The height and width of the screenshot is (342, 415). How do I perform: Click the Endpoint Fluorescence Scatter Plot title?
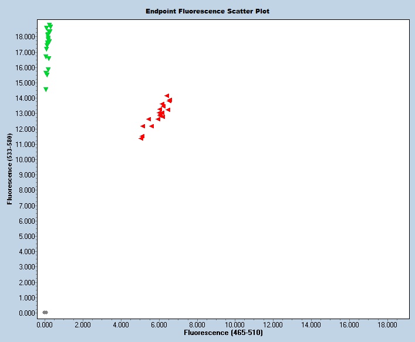click(208, 11)
